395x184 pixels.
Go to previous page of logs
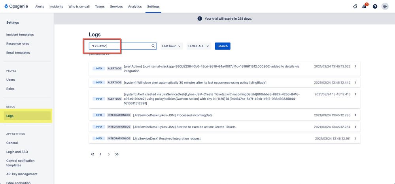100,154
